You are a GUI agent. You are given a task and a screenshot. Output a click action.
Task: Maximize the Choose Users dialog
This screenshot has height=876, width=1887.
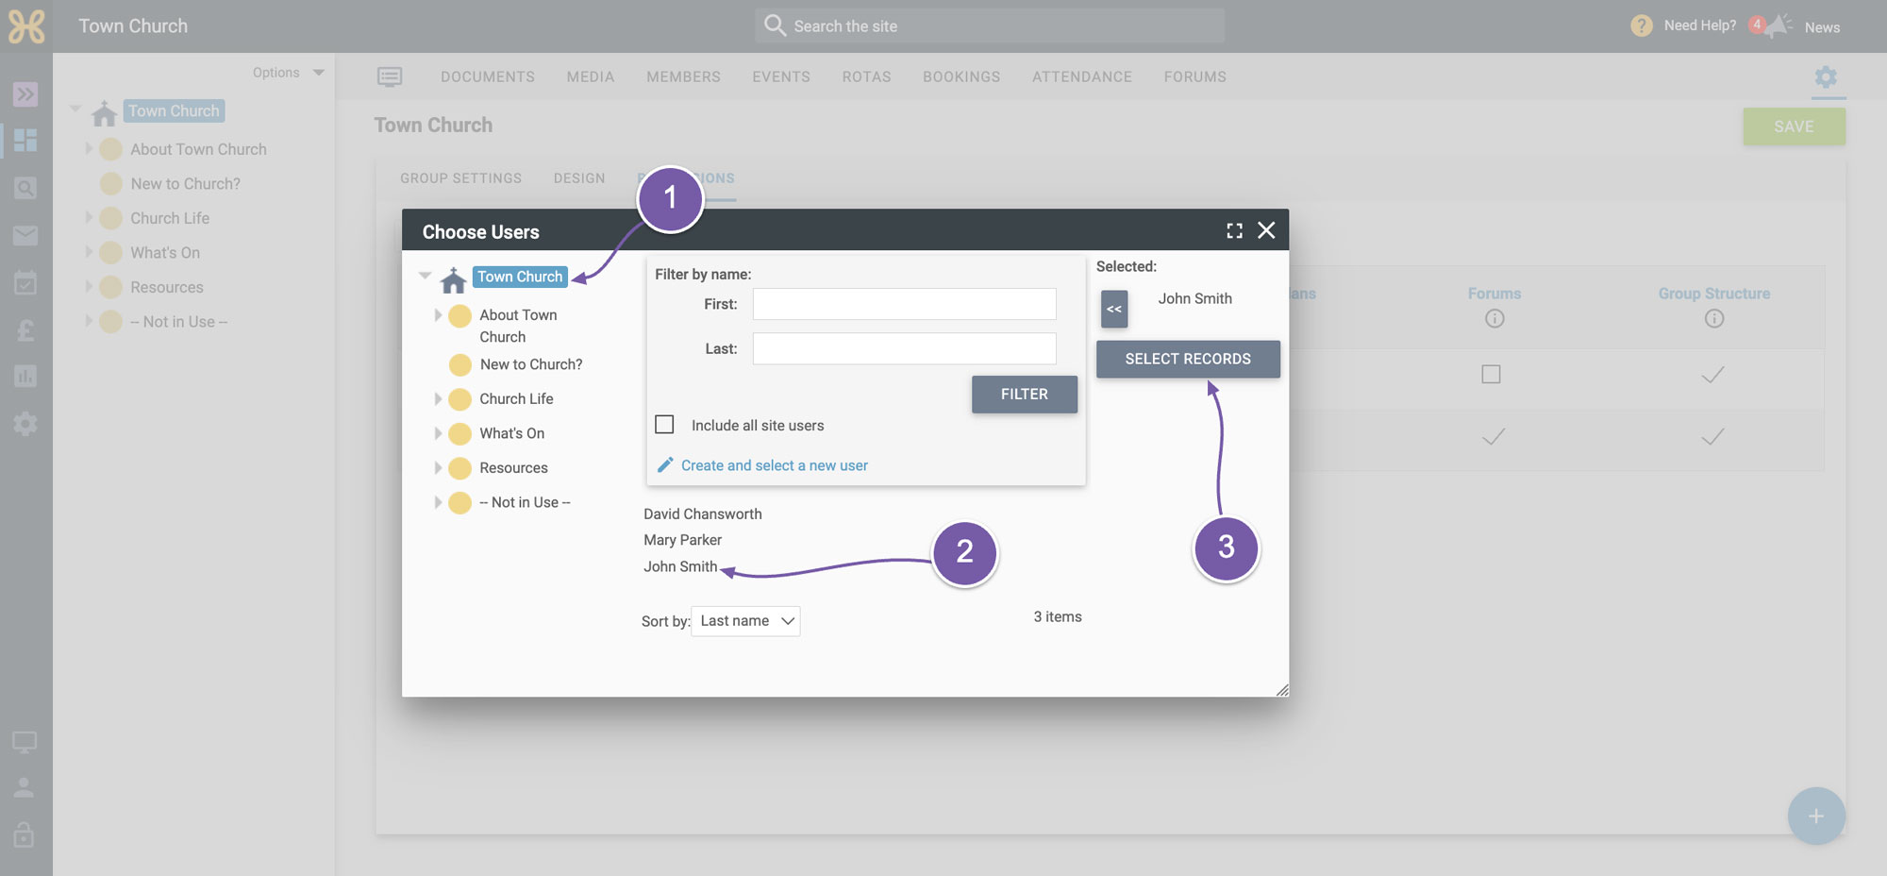1234,230
